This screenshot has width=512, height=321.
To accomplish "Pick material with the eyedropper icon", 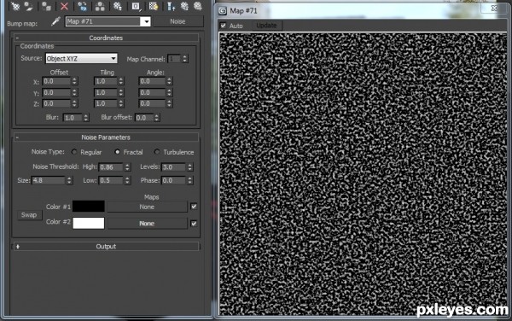I will click(x=55, y=21).
